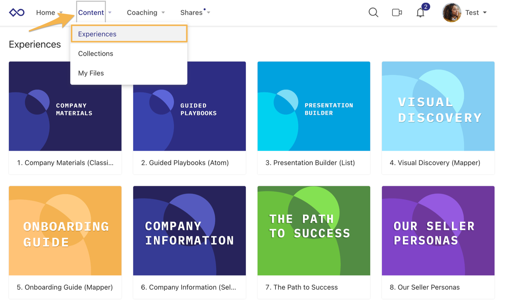Screen dimensions: 507x302
Task: Open notifications bell icon
Action: [x=420, y=13]
